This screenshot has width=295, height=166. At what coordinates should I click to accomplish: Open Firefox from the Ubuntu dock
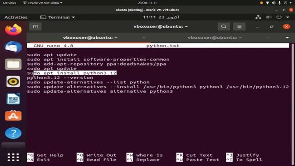click(x=13, y=30)
